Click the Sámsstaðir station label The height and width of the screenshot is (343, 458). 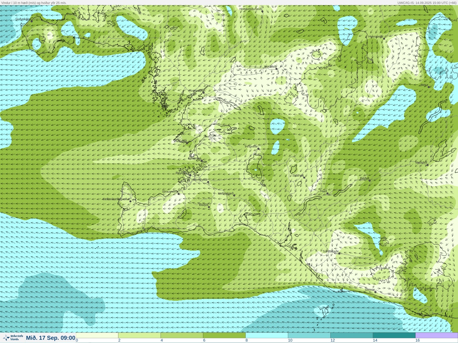331,251
